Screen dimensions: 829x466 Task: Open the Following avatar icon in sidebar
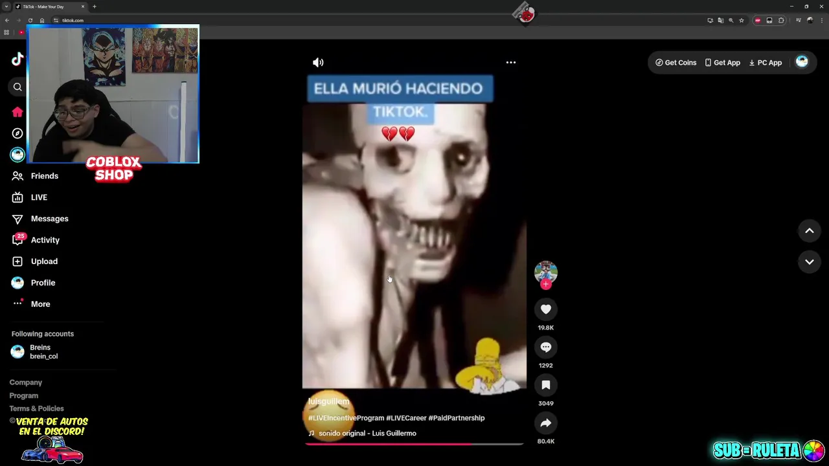[17, 155]
